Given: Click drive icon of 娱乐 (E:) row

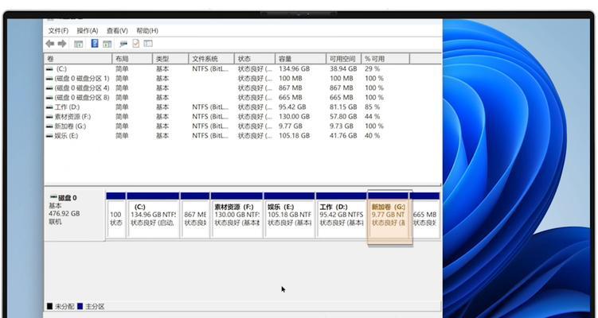Looking at the screenshot, I should pos(49,136).
